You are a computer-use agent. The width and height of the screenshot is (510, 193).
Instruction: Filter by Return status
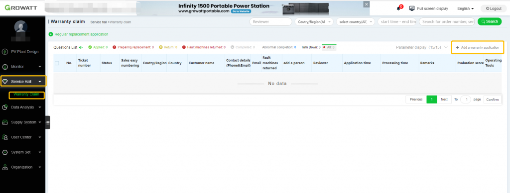coord(168,47)
